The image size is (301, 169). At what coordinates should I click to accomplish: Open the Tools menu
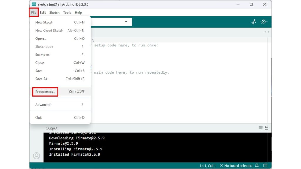tap(67, 13)
